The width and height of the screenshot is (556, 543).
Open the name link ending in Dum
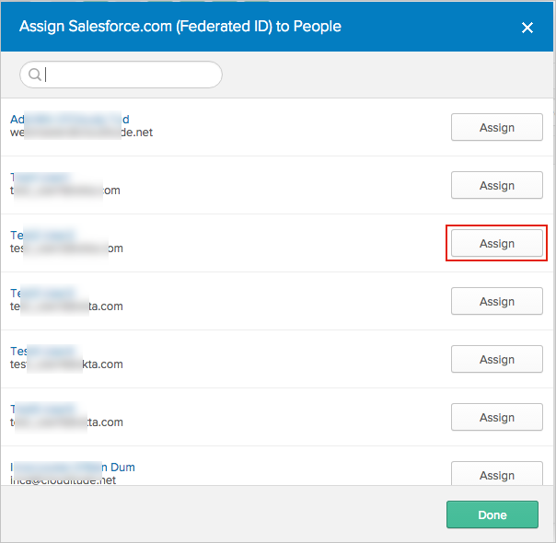(73, 467)
